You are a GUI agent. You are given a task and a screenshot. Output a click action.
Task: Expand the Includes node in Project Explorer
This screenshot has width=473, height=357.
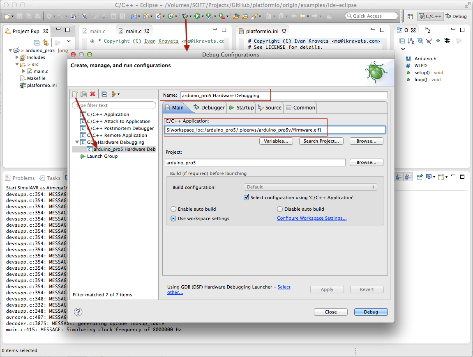coord(17,57)
